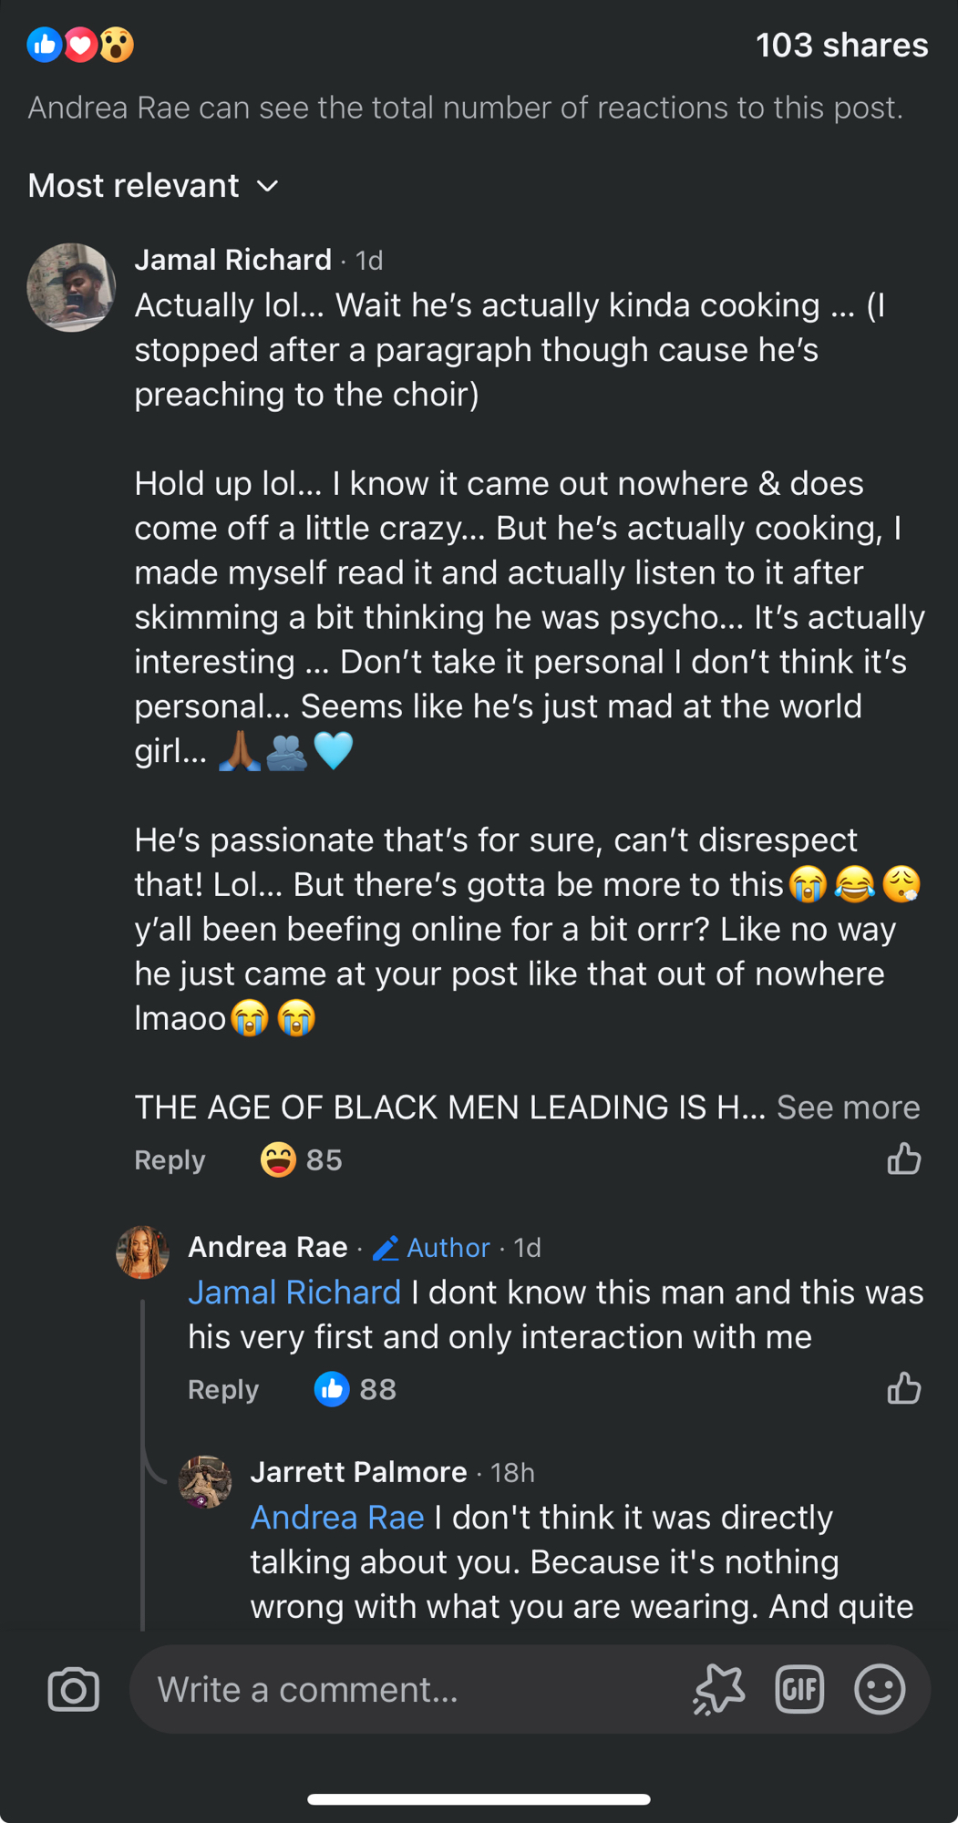
Task: Open Andrea Rae's profile photo
Action: tap(143, 1251)
